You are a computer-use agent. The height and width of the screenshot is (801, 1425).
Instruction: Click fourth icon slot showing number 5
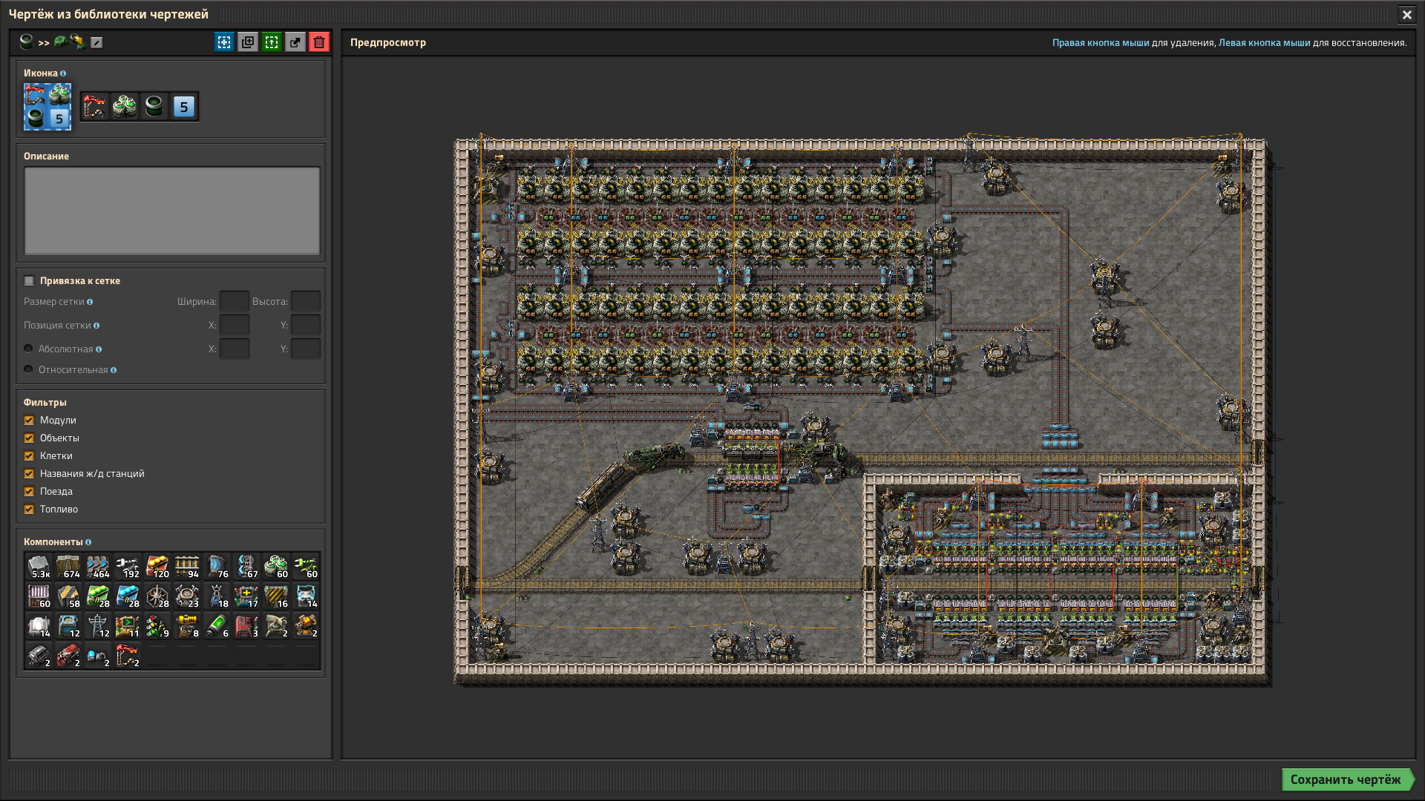click(184, 107)
